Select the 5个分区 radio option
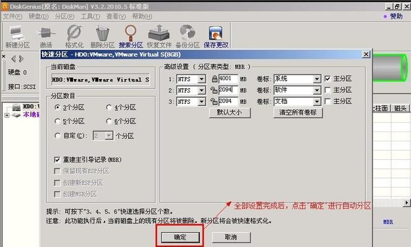This screenshot has height=247, width=411. (x=57, y=121)
